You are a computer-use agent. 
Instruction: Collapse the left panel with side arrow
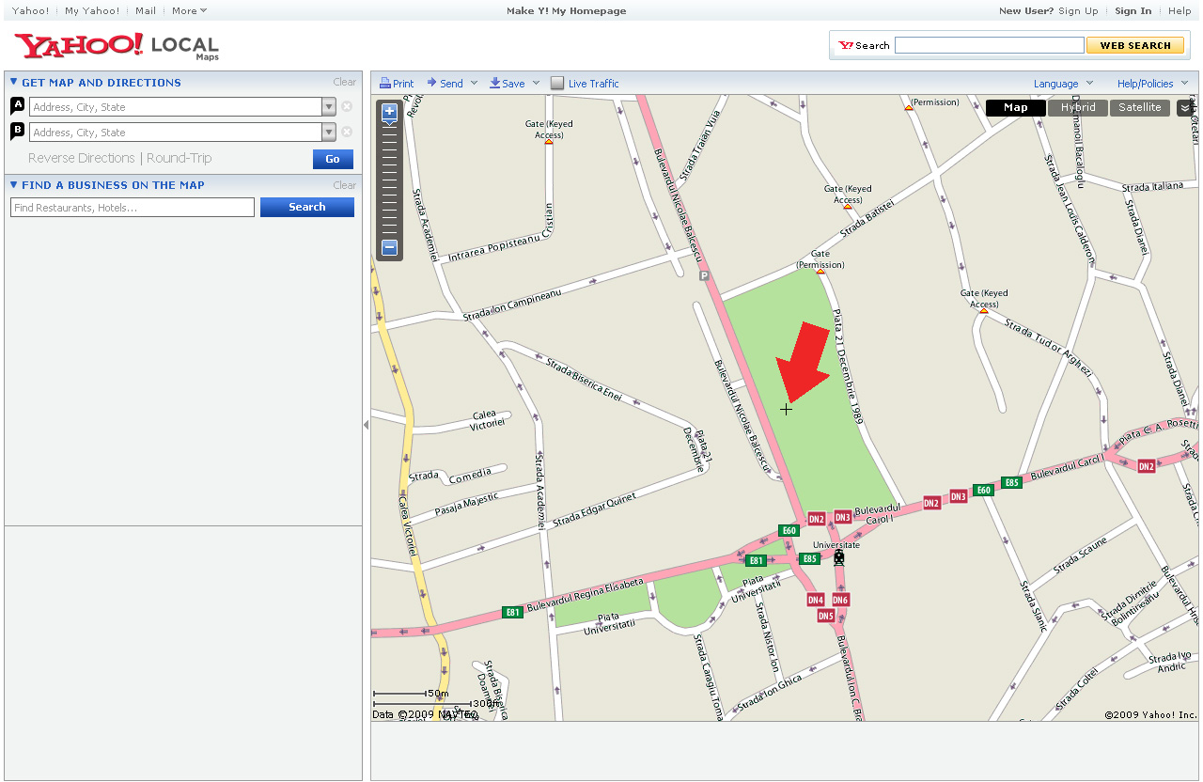(x=367, y=425)
